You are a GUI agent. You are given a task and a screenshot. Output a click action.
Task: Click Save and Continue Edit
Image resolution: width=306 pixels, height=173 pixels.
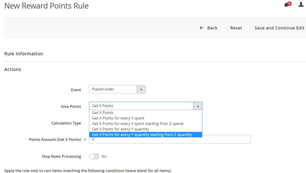tap(279, 28)
